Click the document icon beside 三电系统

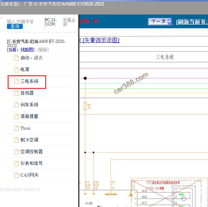(x=17, y=81)
